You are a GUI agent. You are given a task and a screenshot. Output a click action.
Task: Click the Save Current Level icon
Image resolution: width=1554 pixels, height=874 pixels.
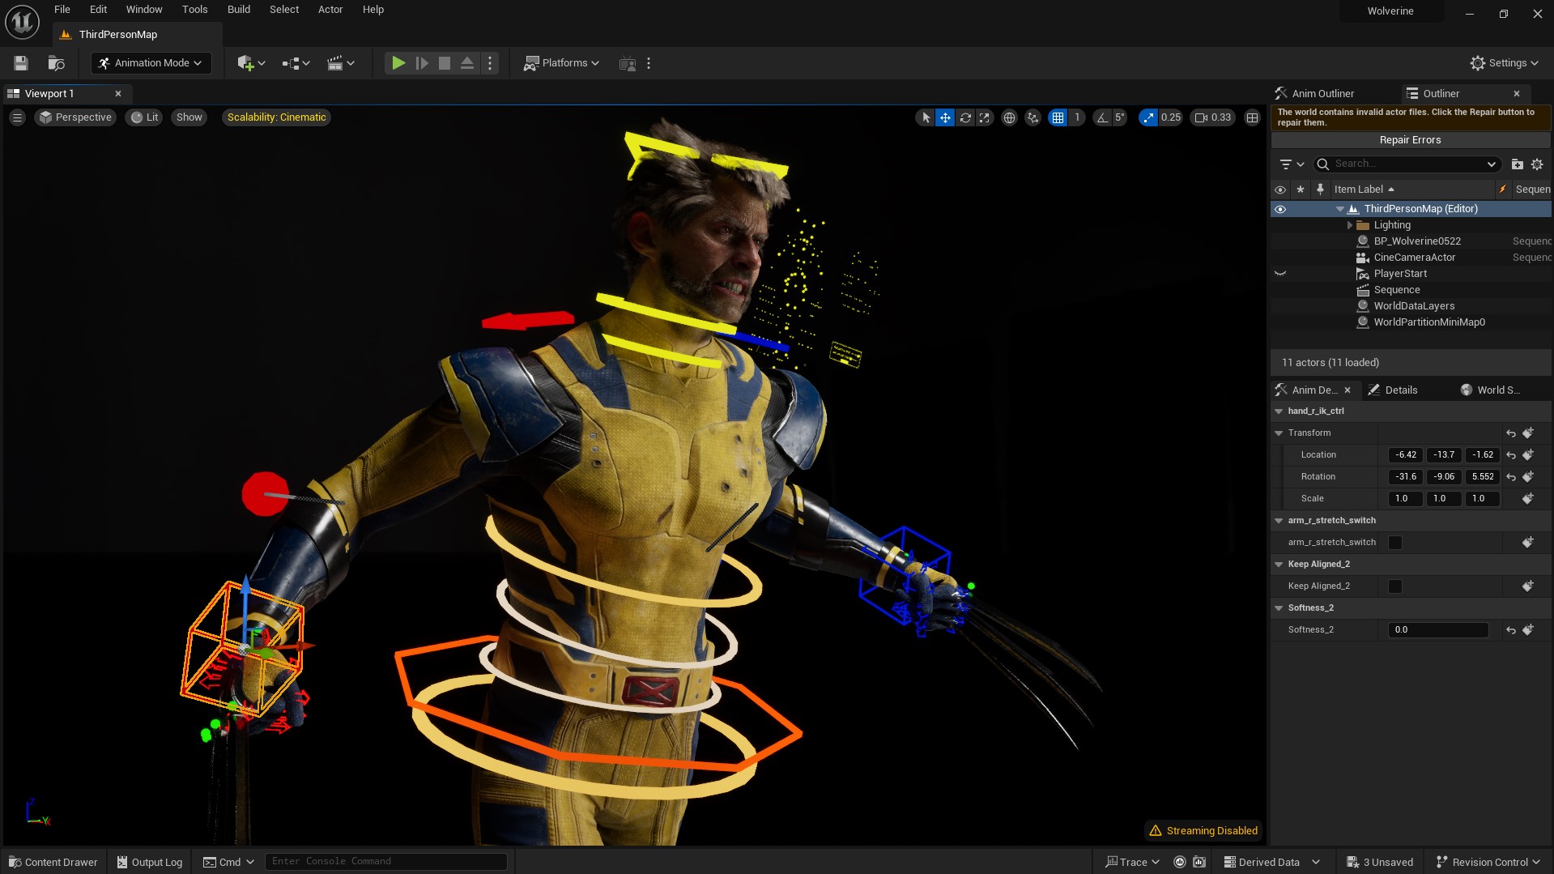[20, 62]
